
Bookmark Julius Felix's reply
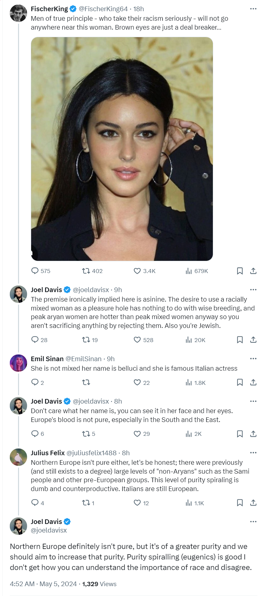coord(240,503)
